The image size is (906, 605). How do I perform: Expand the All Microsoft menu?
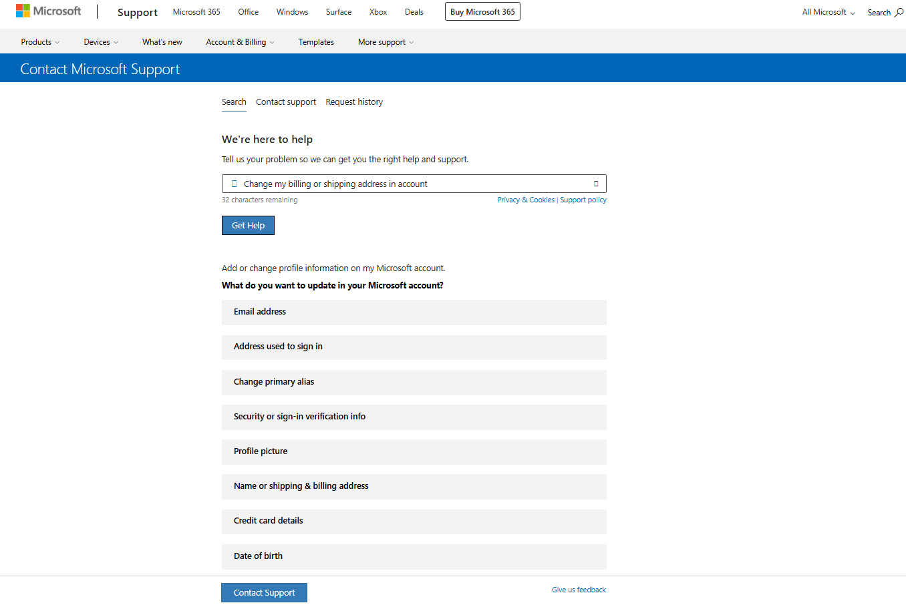(x=828, y=12)
